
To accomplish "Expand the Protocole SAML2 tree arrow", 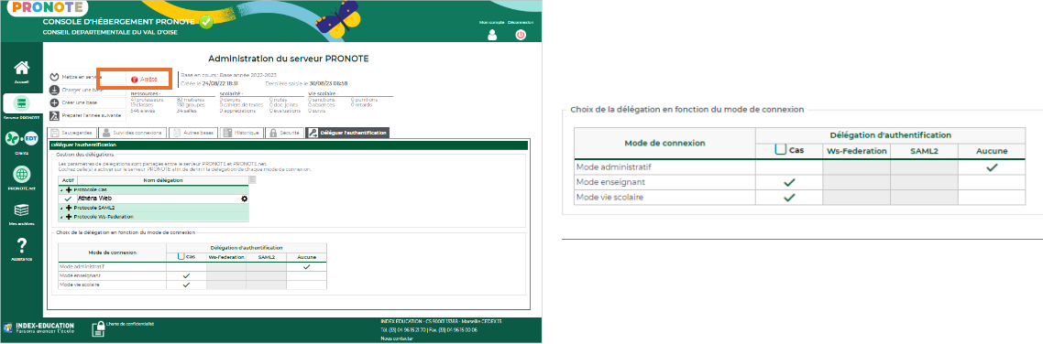I will (x=62, y=209).
